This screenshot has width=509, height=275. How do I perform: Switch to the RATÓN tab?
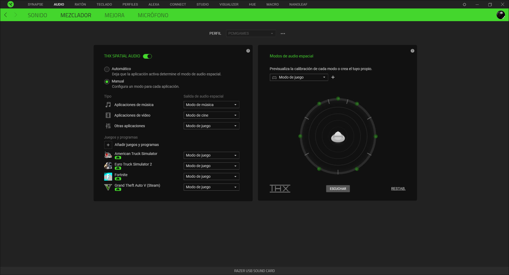[x=80, y=4]
